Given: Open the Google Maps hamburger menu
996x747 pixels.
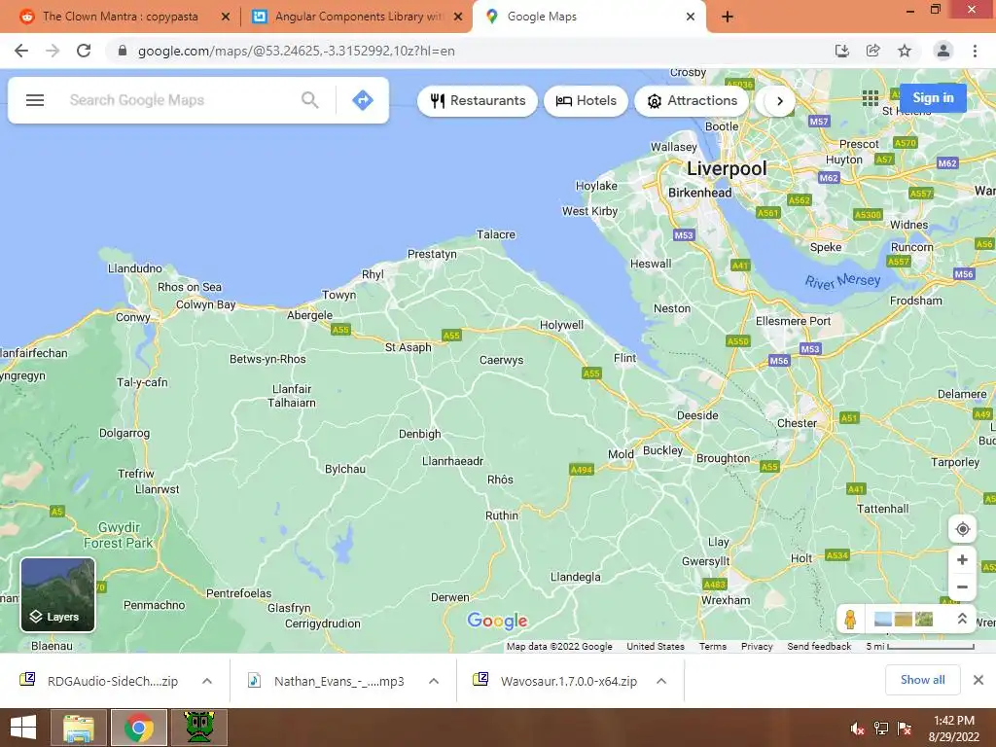Looking at the screenshot, I should click(35, 100).
